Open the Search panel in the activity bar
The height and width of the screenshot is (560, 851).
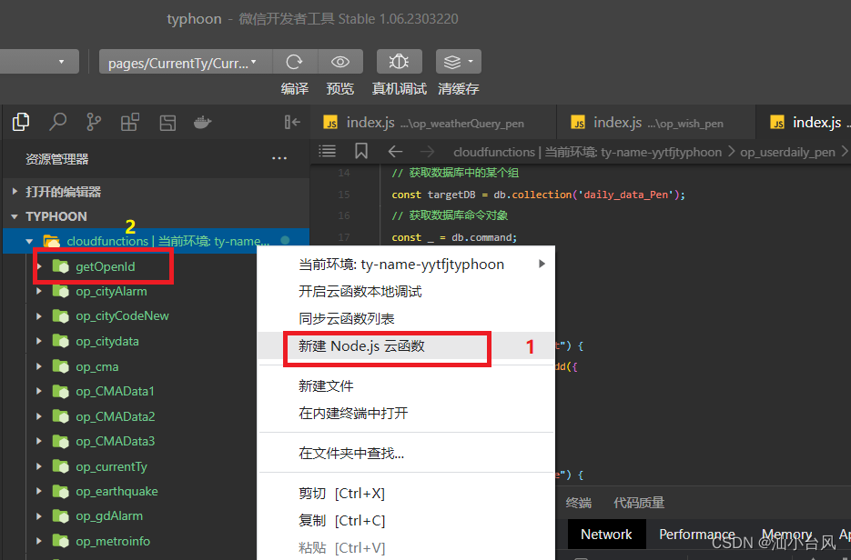(x=56, y=121)
